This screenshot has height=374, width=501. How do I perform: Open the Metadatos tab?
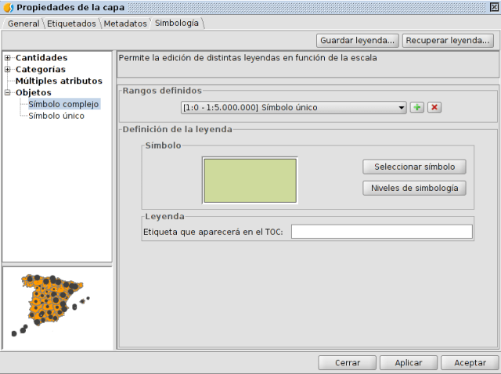[x=125, y=23]
